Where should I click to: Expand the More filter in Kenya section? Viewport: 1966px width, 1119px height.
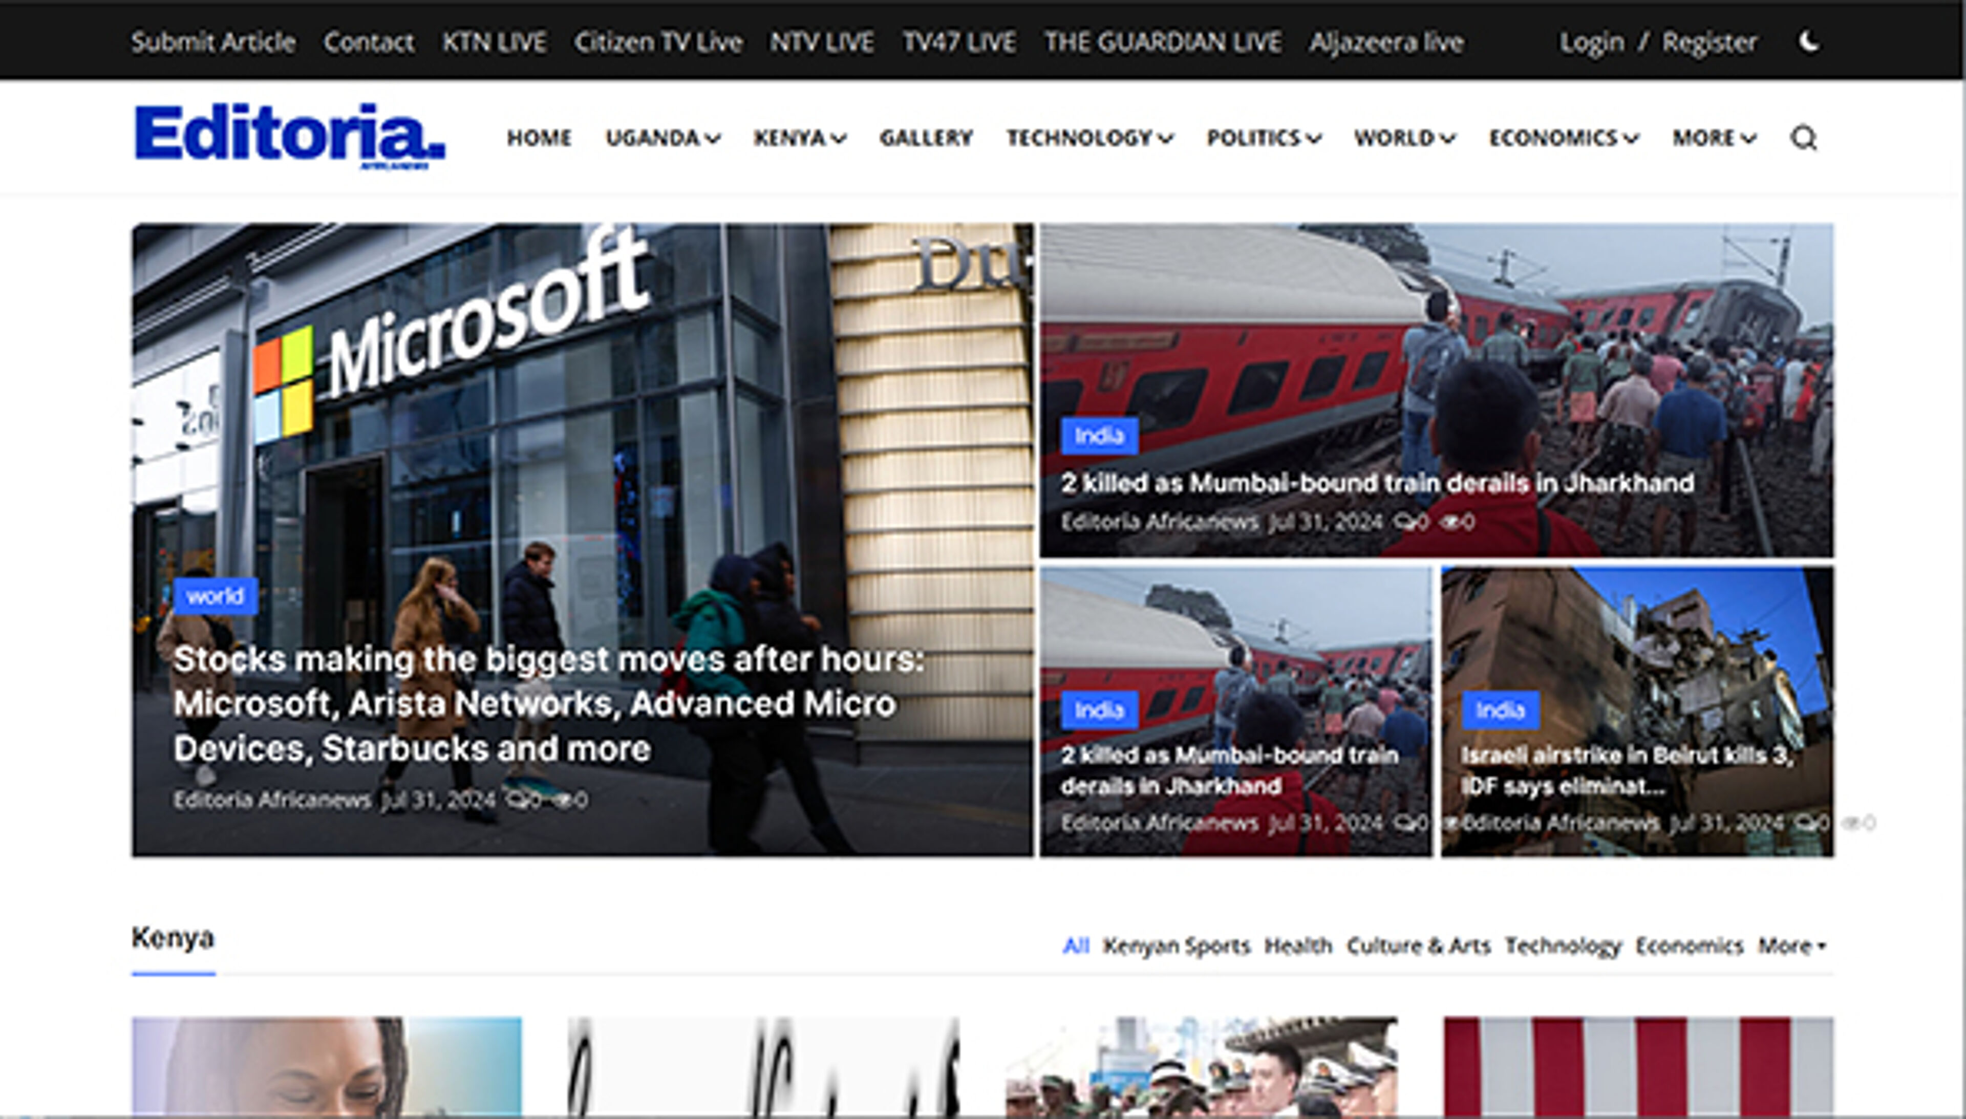(x=1791, y=945)
